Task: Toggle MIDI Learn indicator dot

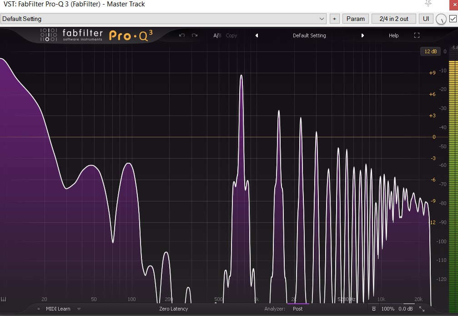Action: click(39, 309)
